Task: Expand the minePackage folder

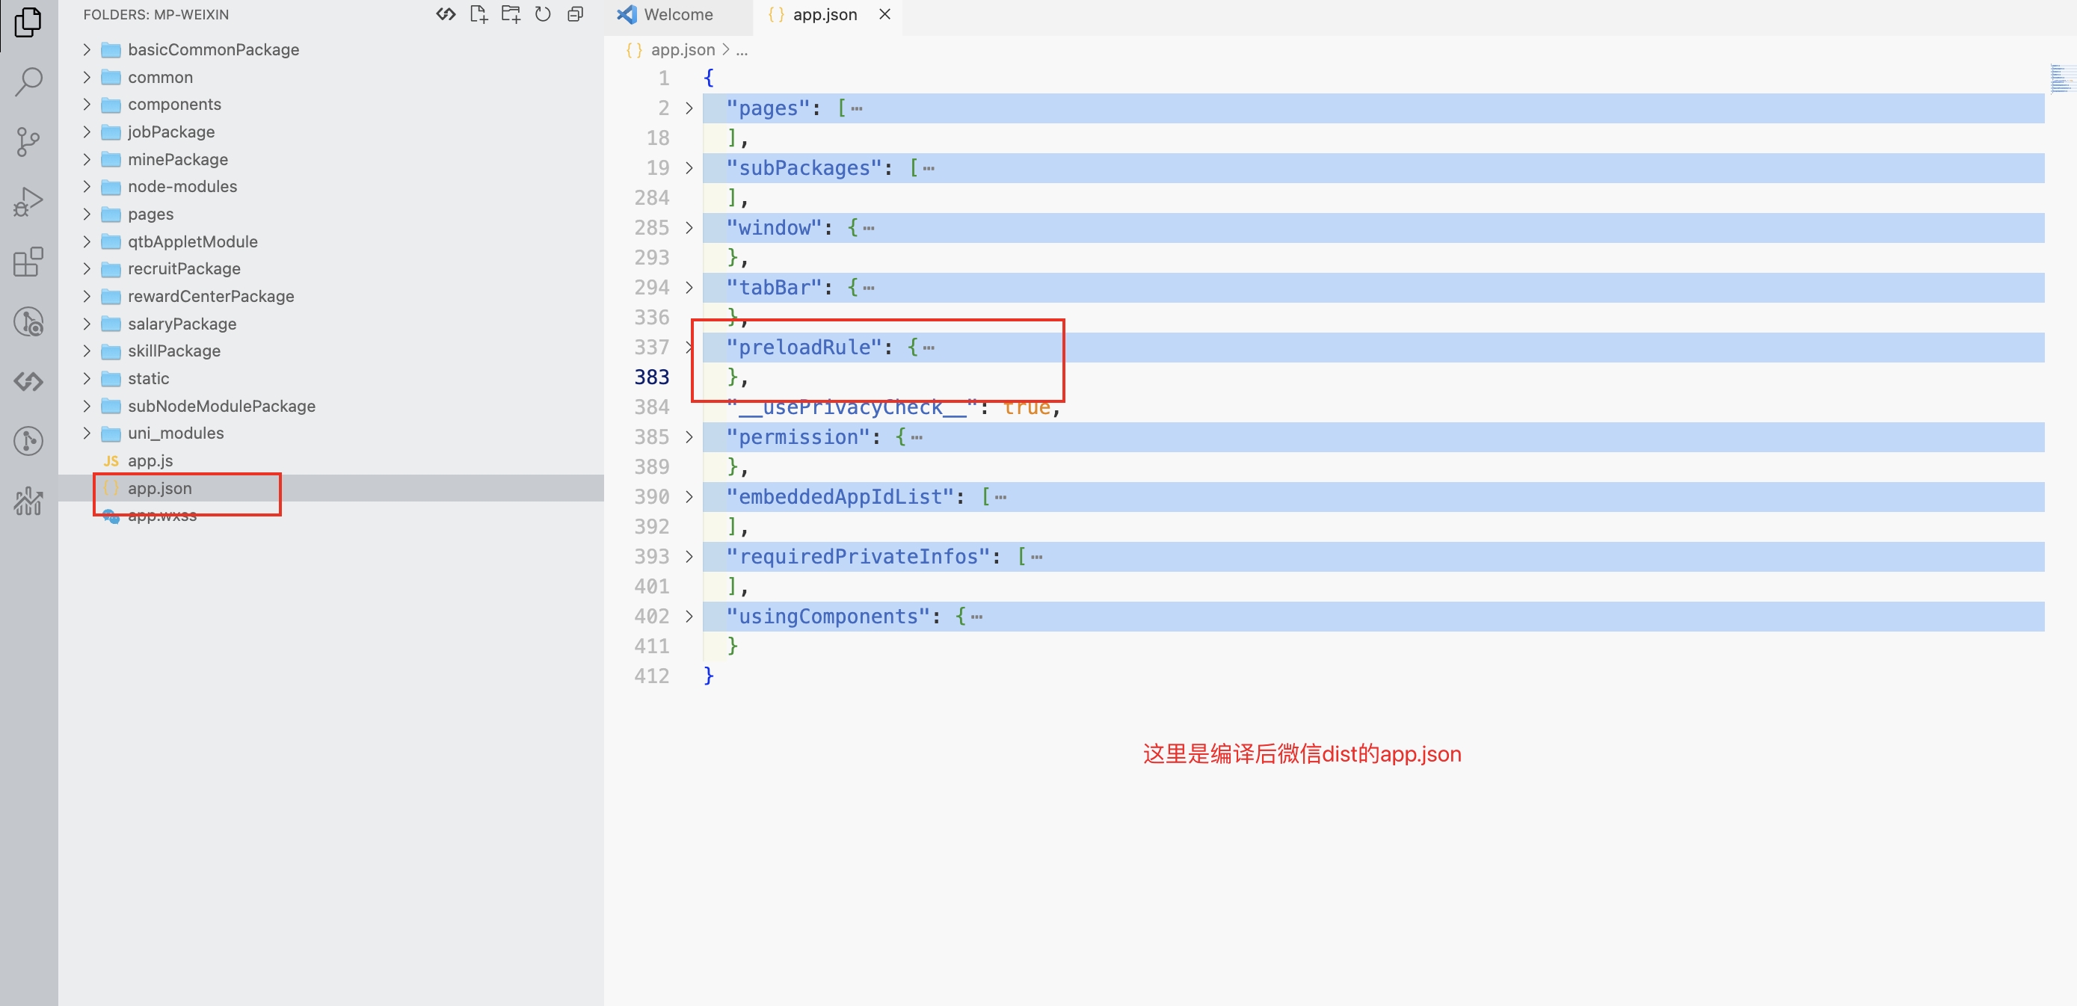Action: (x=87, y=158)
